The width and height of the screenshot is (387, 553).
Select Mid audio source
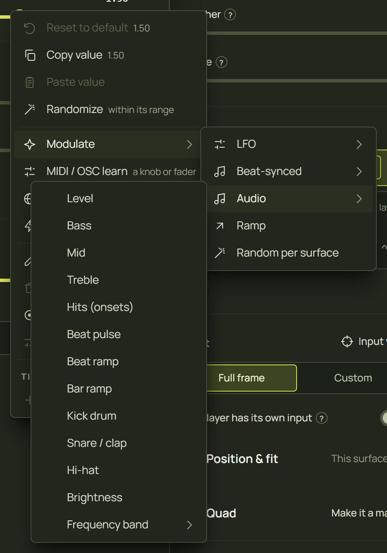click(119, 253)
